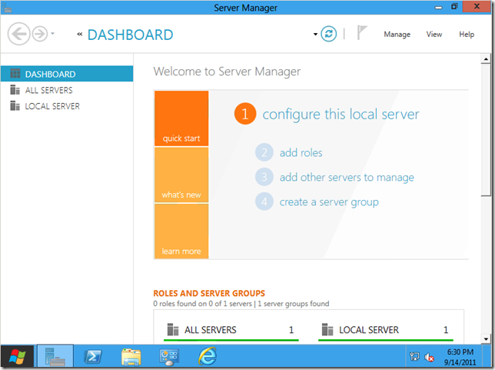The width and height of the screenshot is (495, 370).
Task: Click the step 3 circle
Action: pyautogui.click(x=264, y=177)
